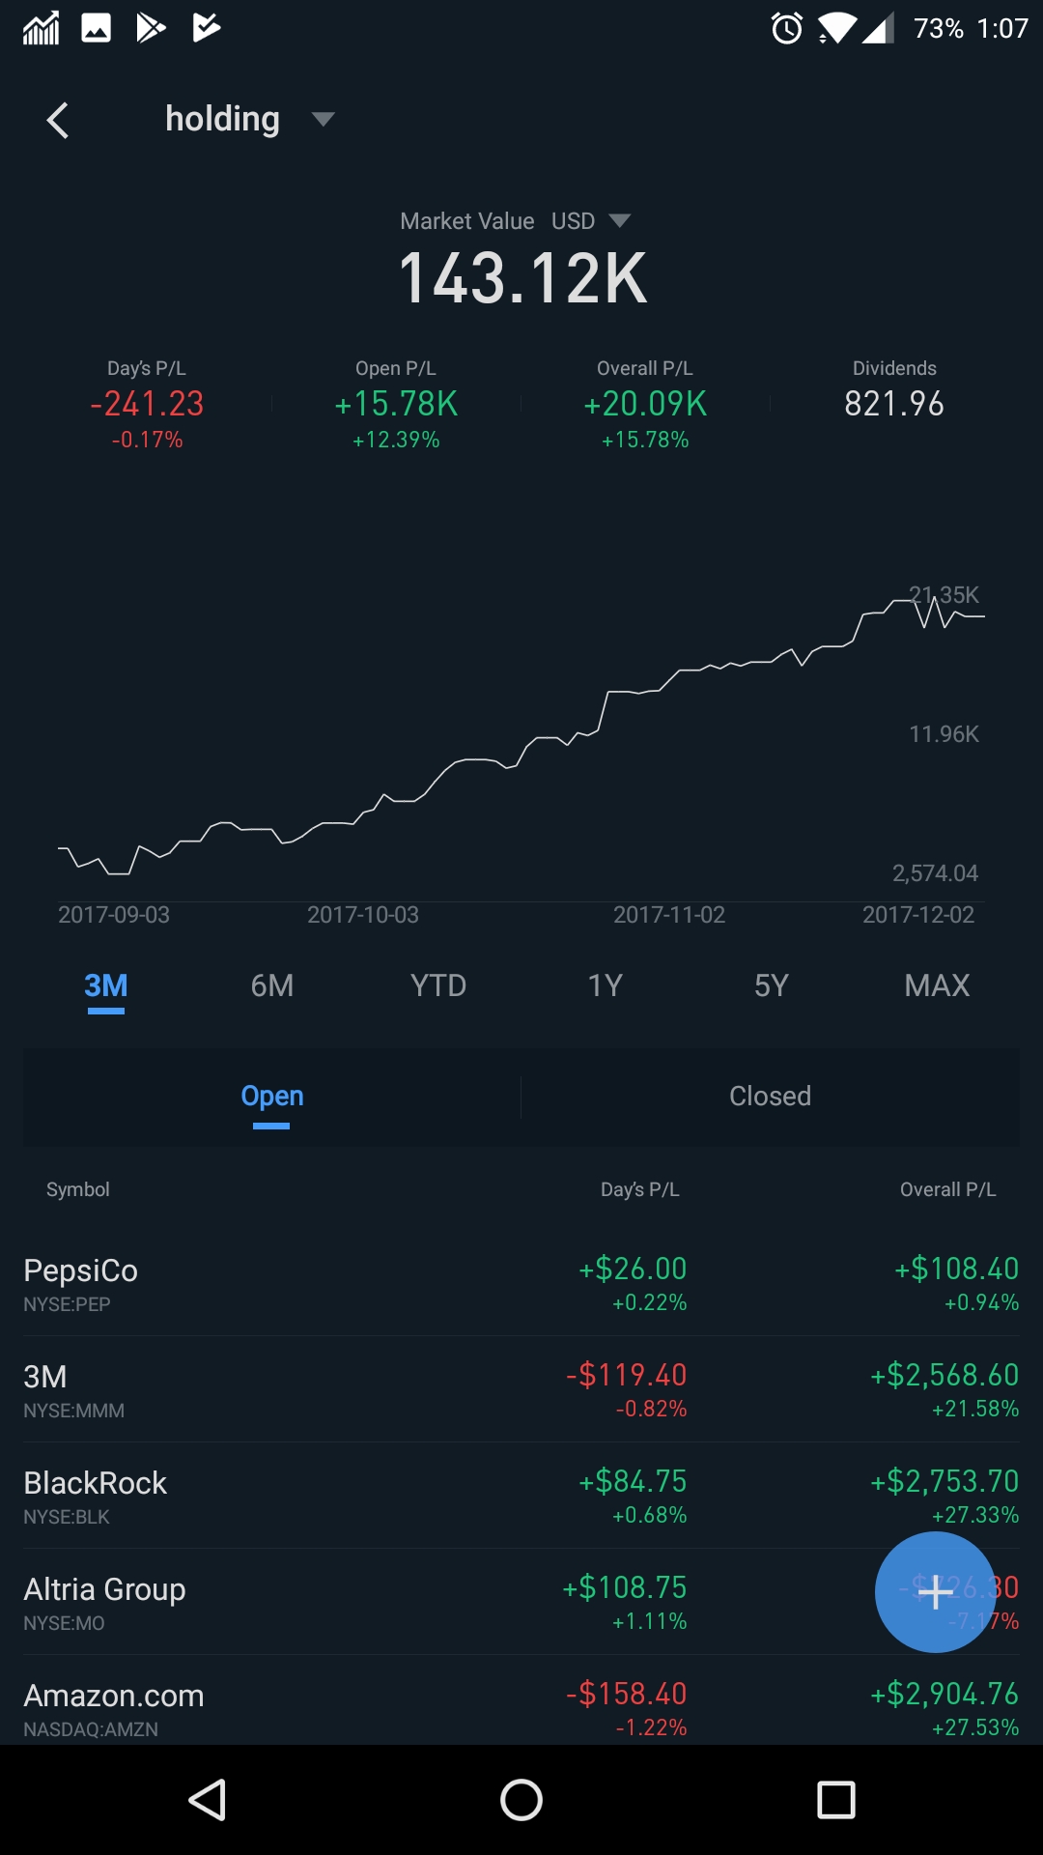The image size is (1043, 1855).
Task: Select the Open positions tab
Action: [272, 1097]
